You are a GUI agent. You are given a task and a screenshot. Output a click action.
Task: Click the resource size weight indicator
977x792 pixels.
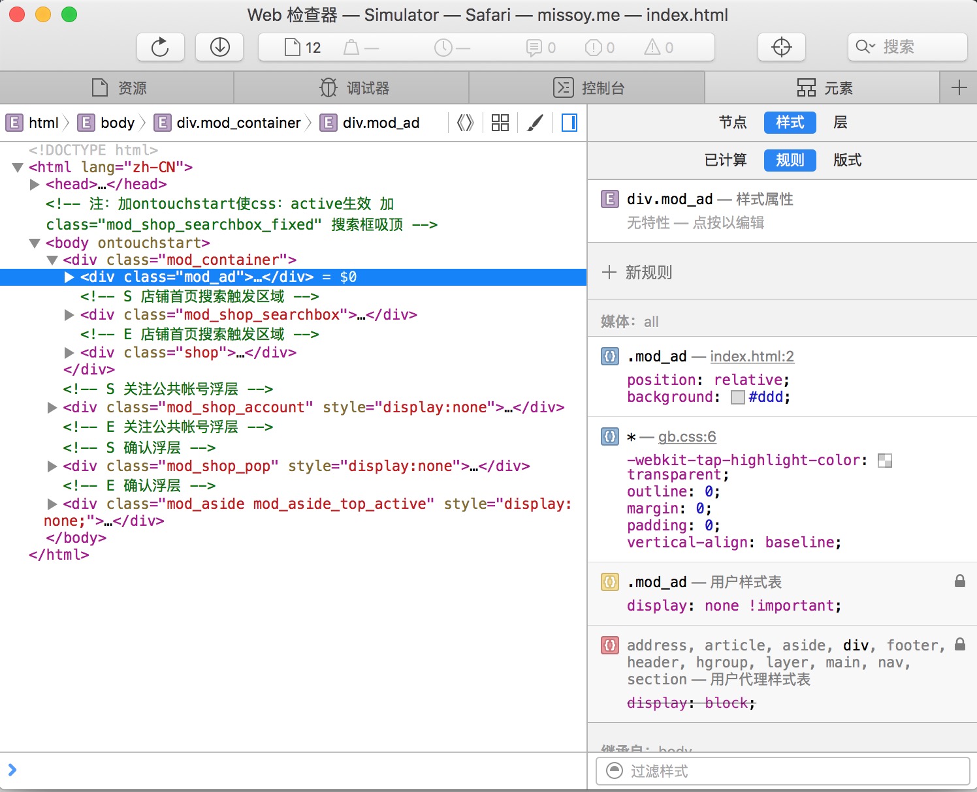click(352, 47)
